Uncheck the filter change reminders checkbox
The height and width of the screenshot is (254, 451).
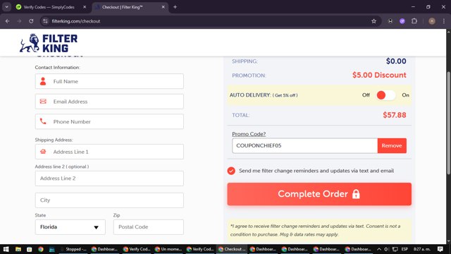(x=231, y=171)
